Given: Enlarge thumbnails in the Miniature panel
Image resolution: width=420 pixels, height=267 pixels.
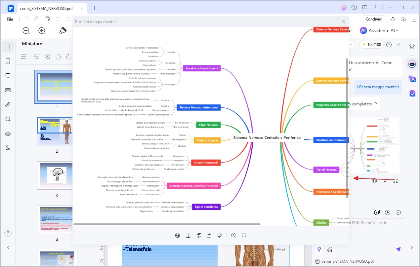Looking at the screenshot, I should tap(48, 57).
